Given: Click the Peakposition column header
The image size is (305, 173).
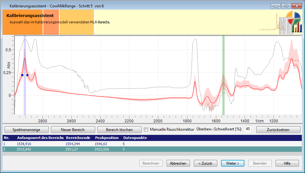Looking at the screenshot, I should 107,138.
